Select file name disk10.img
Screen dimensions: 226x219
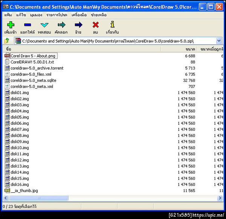click(20, 148)
